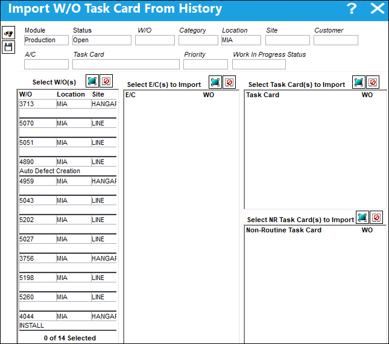Select work order 5051 row
This screenshot has width=389, height=344.
coord(68,142)
